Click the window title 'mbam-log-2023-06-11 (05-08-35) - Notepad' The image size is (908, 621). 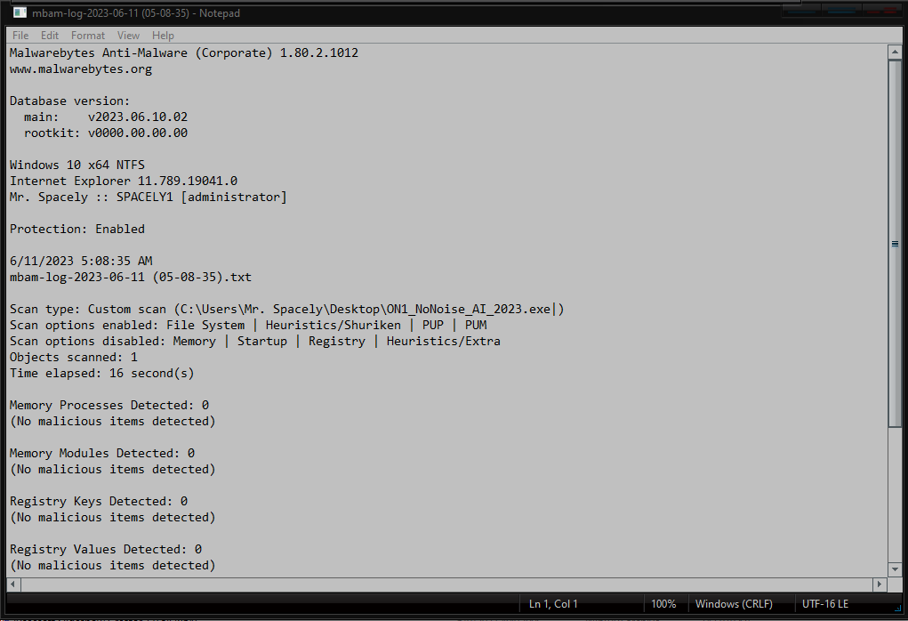click(x=135, y=12)
